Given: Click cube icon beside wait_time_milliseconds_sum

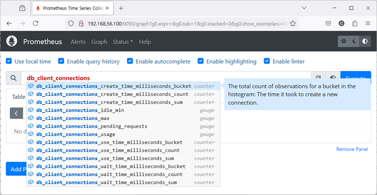Looking at the screenshot, I should pos(31,182).
